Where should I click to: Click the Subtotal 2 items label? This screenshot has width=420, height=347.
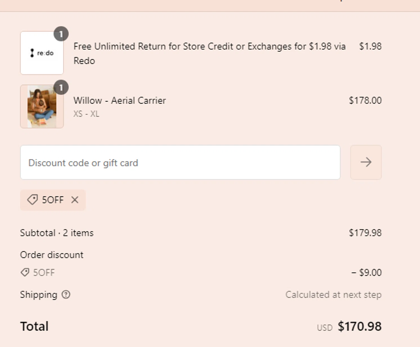point(57,233)
